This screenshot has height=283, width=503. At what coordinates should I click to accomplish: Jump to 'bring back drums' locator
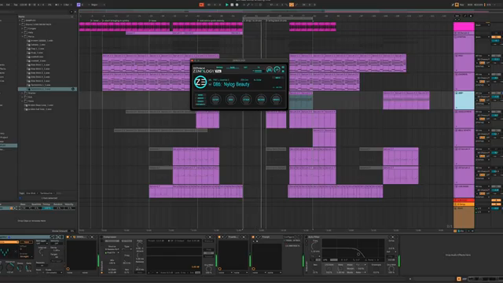click(277, 20)
